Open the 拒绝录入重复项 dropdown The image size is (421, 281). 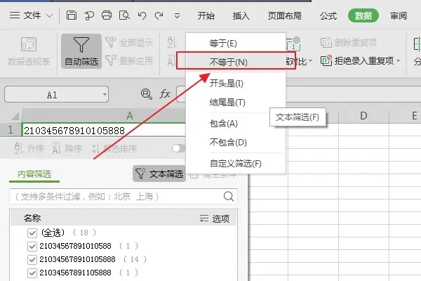(399, 61)
